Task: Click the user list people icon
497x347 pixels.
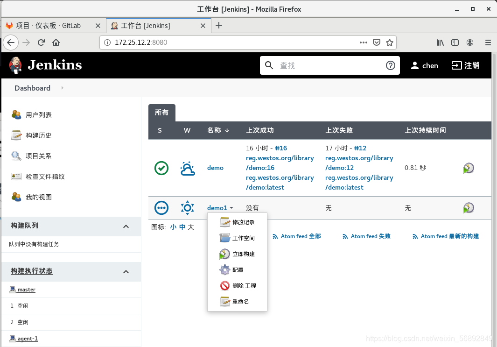Action: pos(16,114)
